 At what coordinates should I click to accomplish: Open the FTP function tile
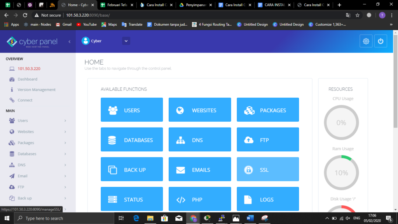pyautogui.click(x=268, y=140)
